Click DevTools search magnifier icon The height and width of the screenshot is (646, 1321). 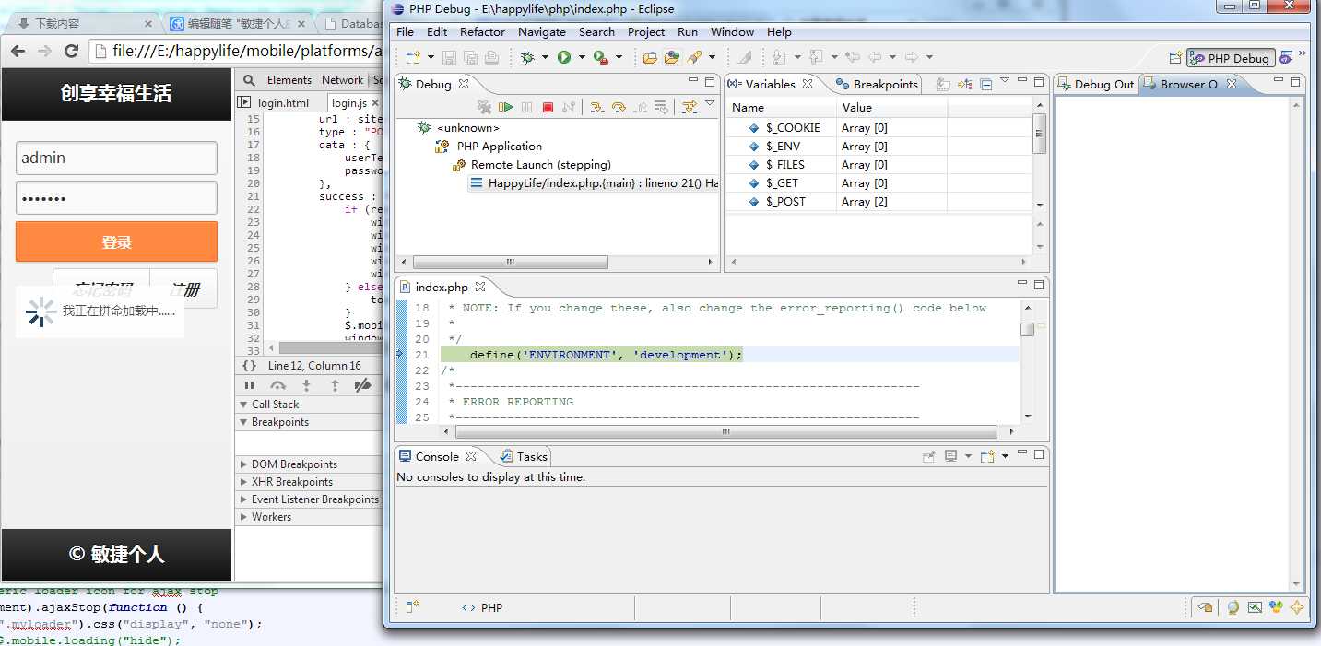[249, 80]
